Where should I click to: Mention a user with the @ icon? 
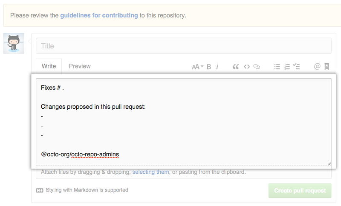pyautogui.click(x=317, y=67)
